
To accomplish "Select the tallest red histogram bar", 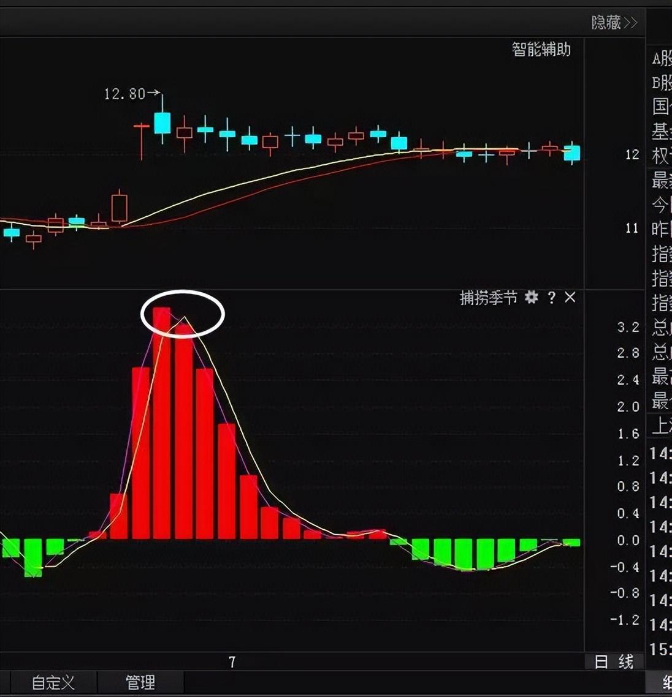I will point(162,423).
